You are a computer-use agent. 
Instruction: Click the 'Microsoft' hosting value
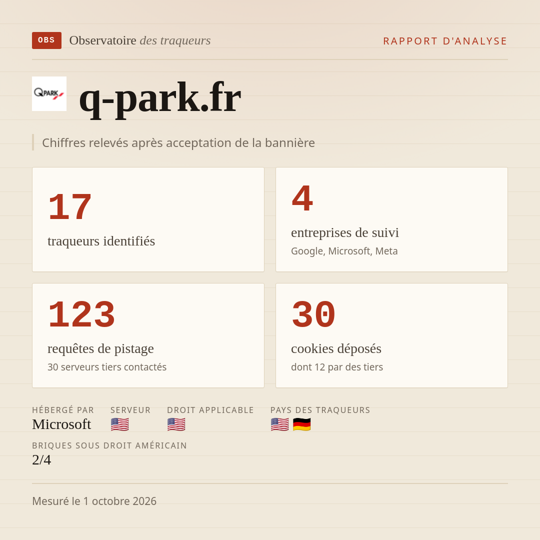click(x=61, y=424)
